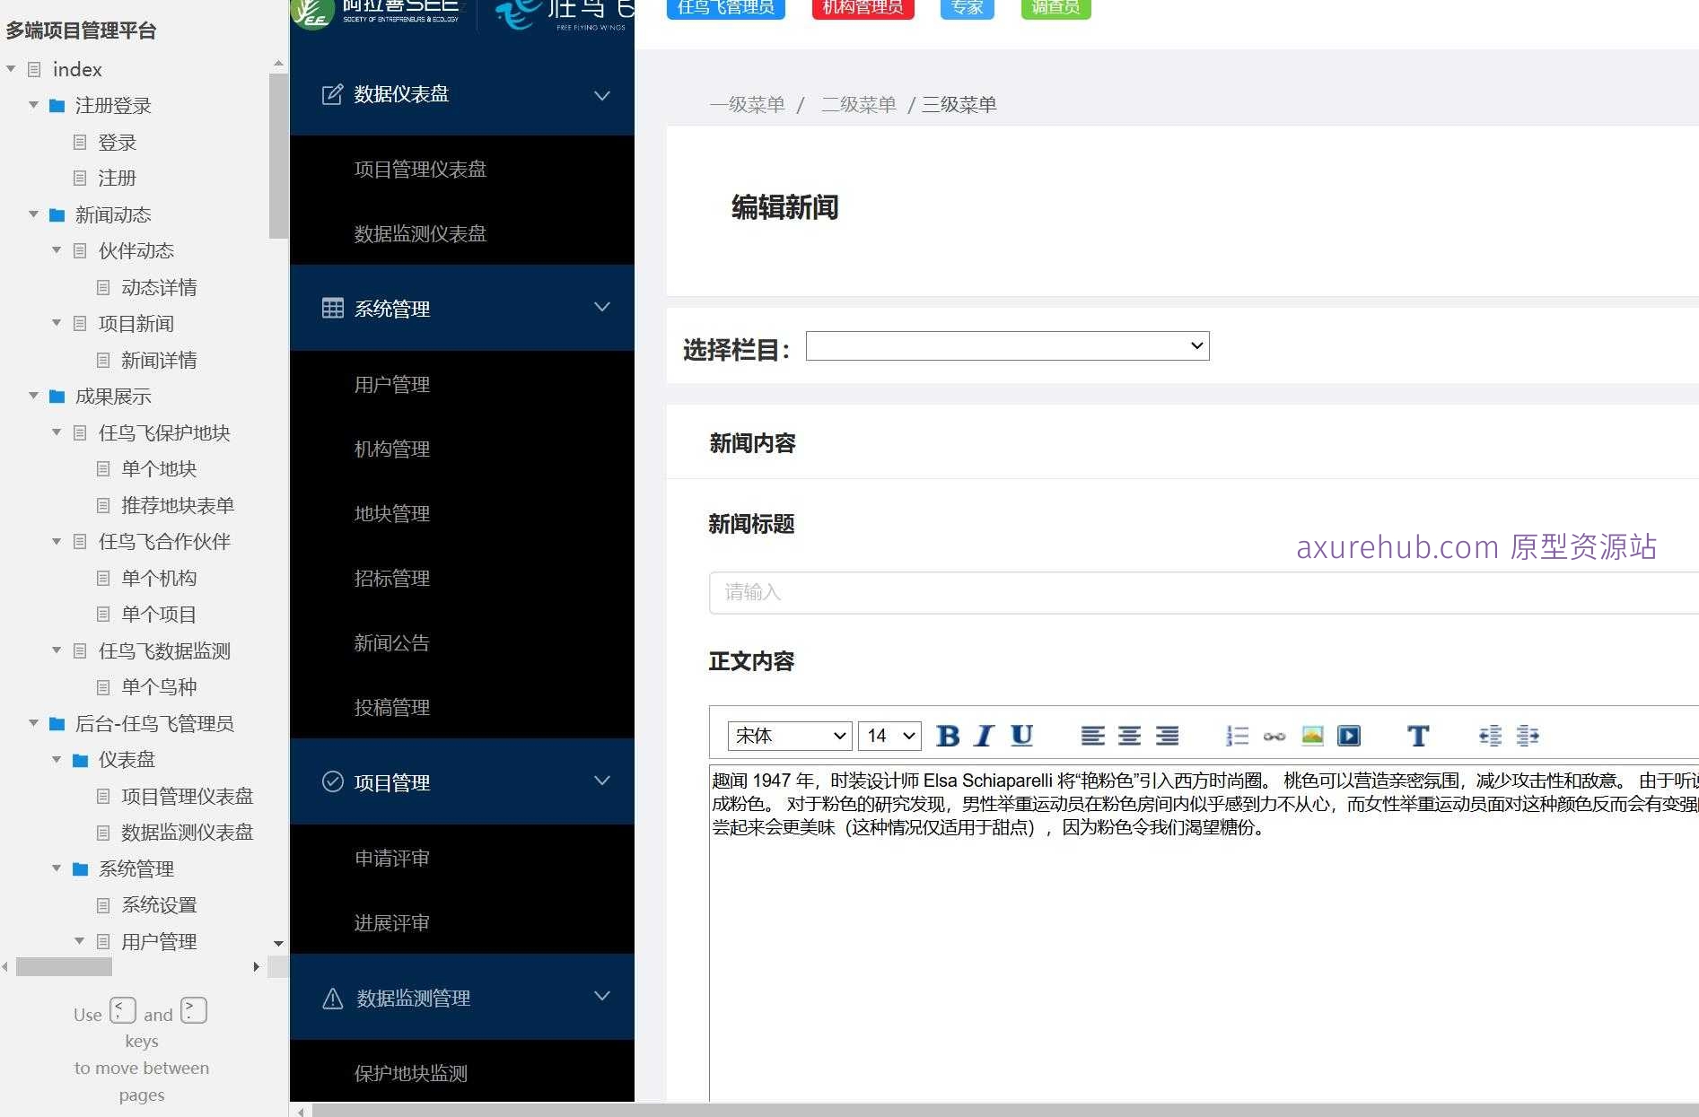Center-align the article text
This screenshot has width=1699, height=1117.
(x=1129, y=735)
